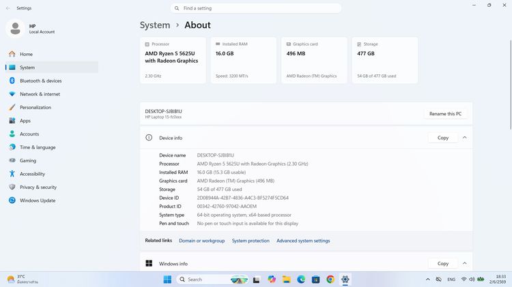Minimize the Settings window
Screen dimensions: 512x287
[x=474, y=5]
